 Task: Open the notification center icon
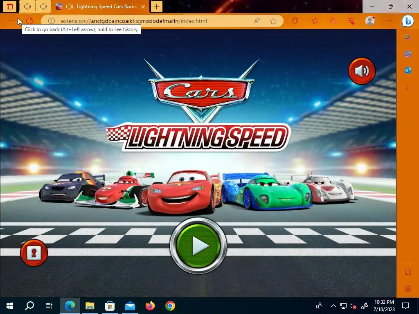click(405, 306)
